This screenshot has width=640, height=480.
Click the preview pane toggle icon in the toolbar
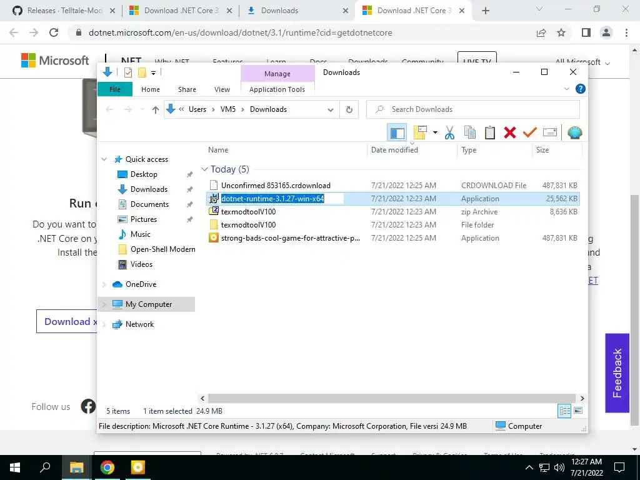point(397,132)
